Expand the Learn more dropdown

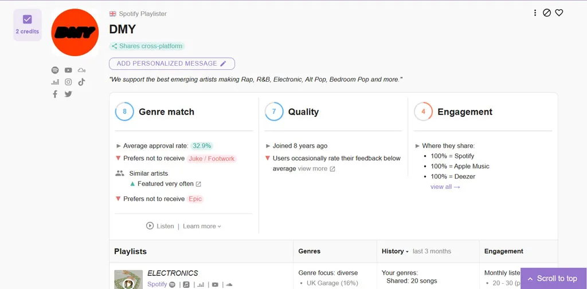[x=202, y=226]
